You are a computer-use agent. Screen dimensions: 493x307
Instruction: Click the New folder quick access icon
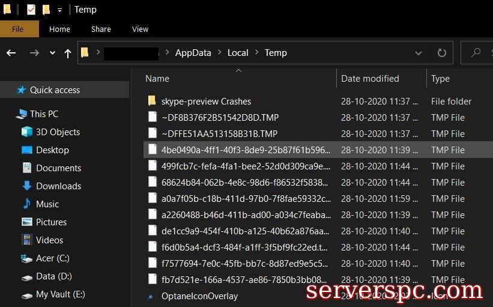click(x=46, y=10)
